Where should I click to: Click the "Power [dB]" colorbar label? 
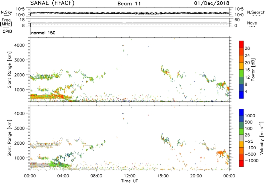pos(253,70)
